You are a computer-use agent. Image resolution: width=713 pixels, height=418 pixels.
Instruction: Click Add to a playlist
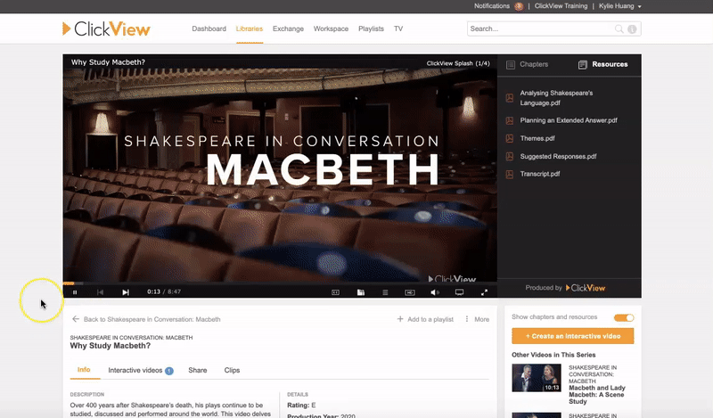coord(430,319)
